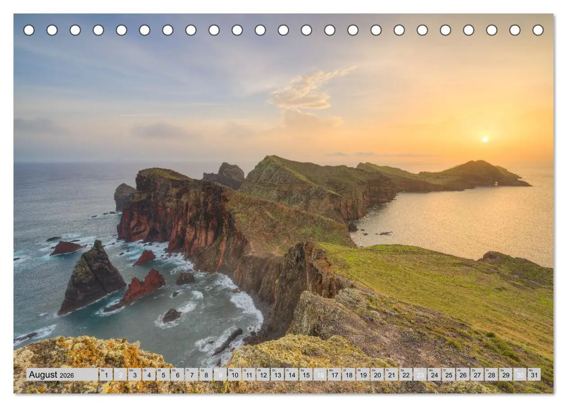Select day 4 in the calendar strip
The height and width of the screenshot is (407, 567).
[x=148, y=375]
